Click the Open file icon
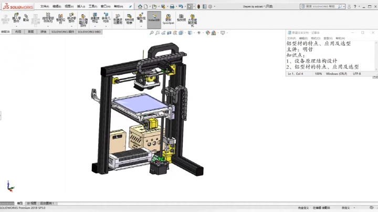 pos(154,6)
